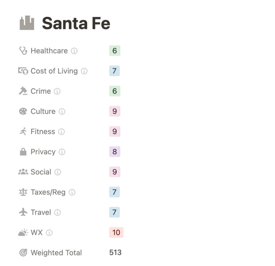
Task: Click the Cost of Living money icon
Action: pyautogui.click(x=23, y=71)
